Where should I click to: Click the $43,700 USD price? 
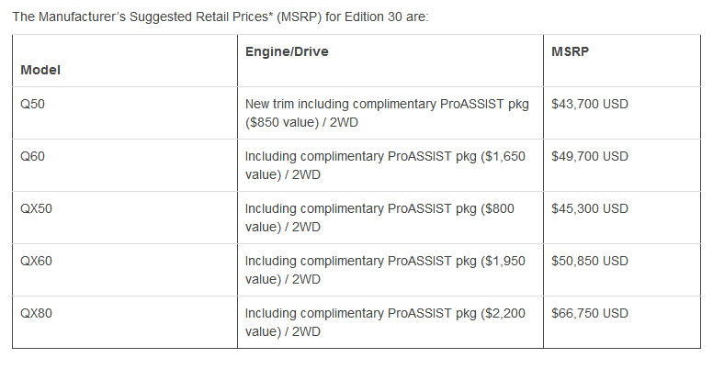pyautogui.click(x=590, y=104)
